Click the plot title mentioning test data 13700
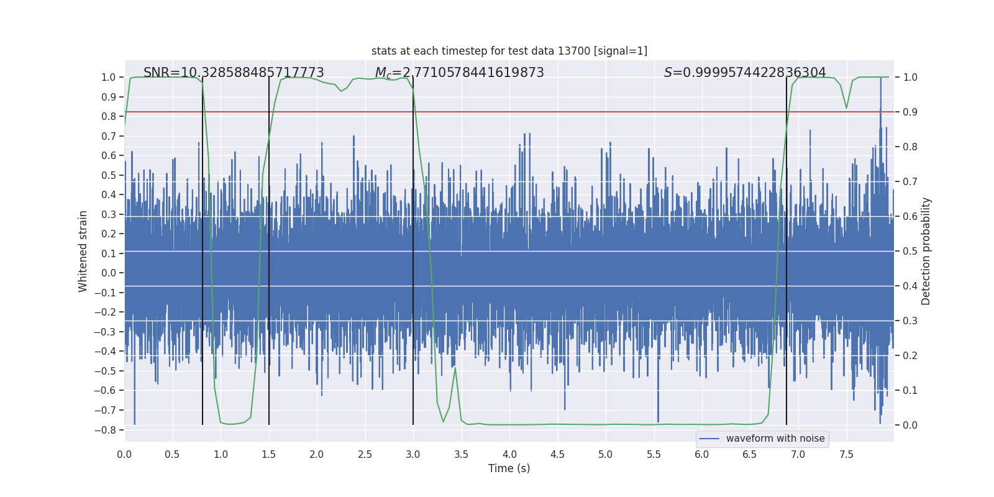The image size is (994, 497). pyautogui.click(x=509, y=51)
